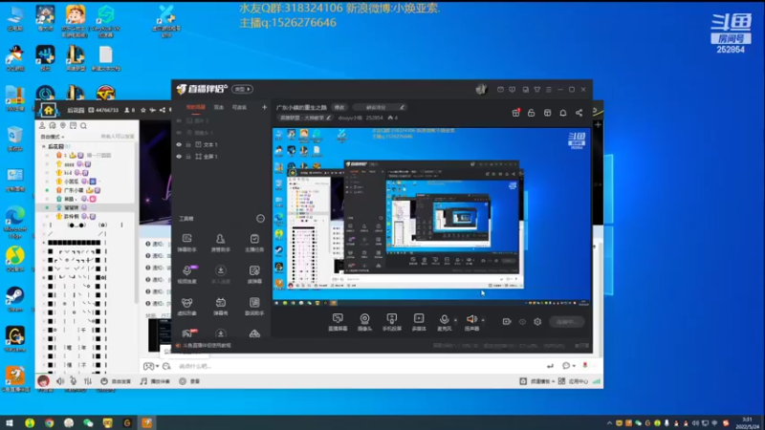The image size is (765, 430).
Task: Click the search icon in the YY channel panel
Action: (x=83, y=126)
